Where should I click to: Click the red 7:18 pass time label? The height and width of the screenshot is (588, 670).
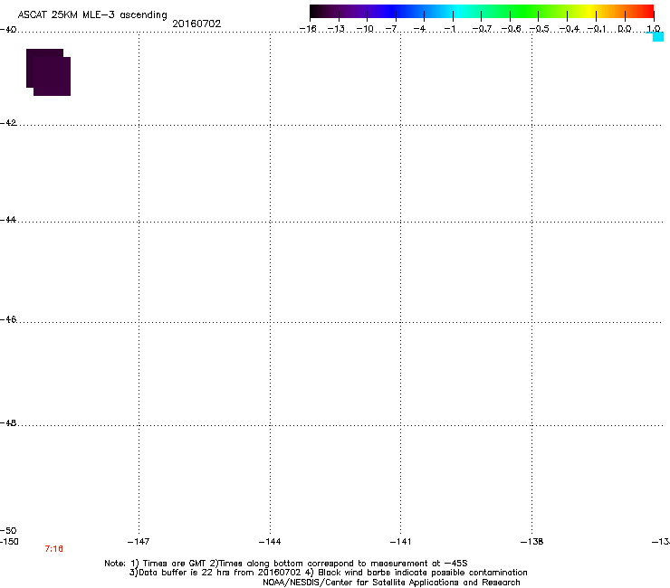(x=53, y=549)
